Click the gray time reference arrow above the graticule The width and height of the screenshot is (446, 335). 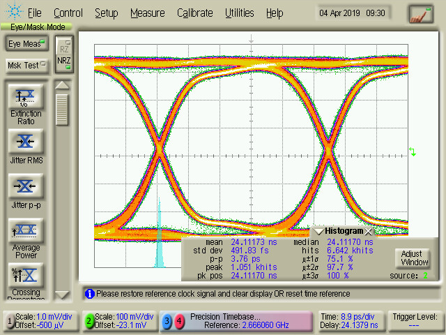click(x=251, y=39)
